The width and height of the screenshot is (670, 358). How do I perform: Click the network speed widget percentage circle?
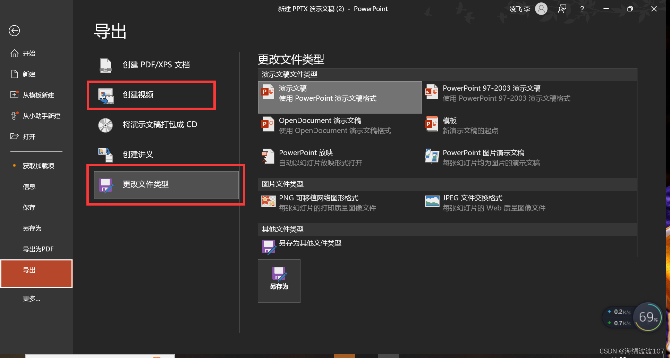[x=648, y=317]
